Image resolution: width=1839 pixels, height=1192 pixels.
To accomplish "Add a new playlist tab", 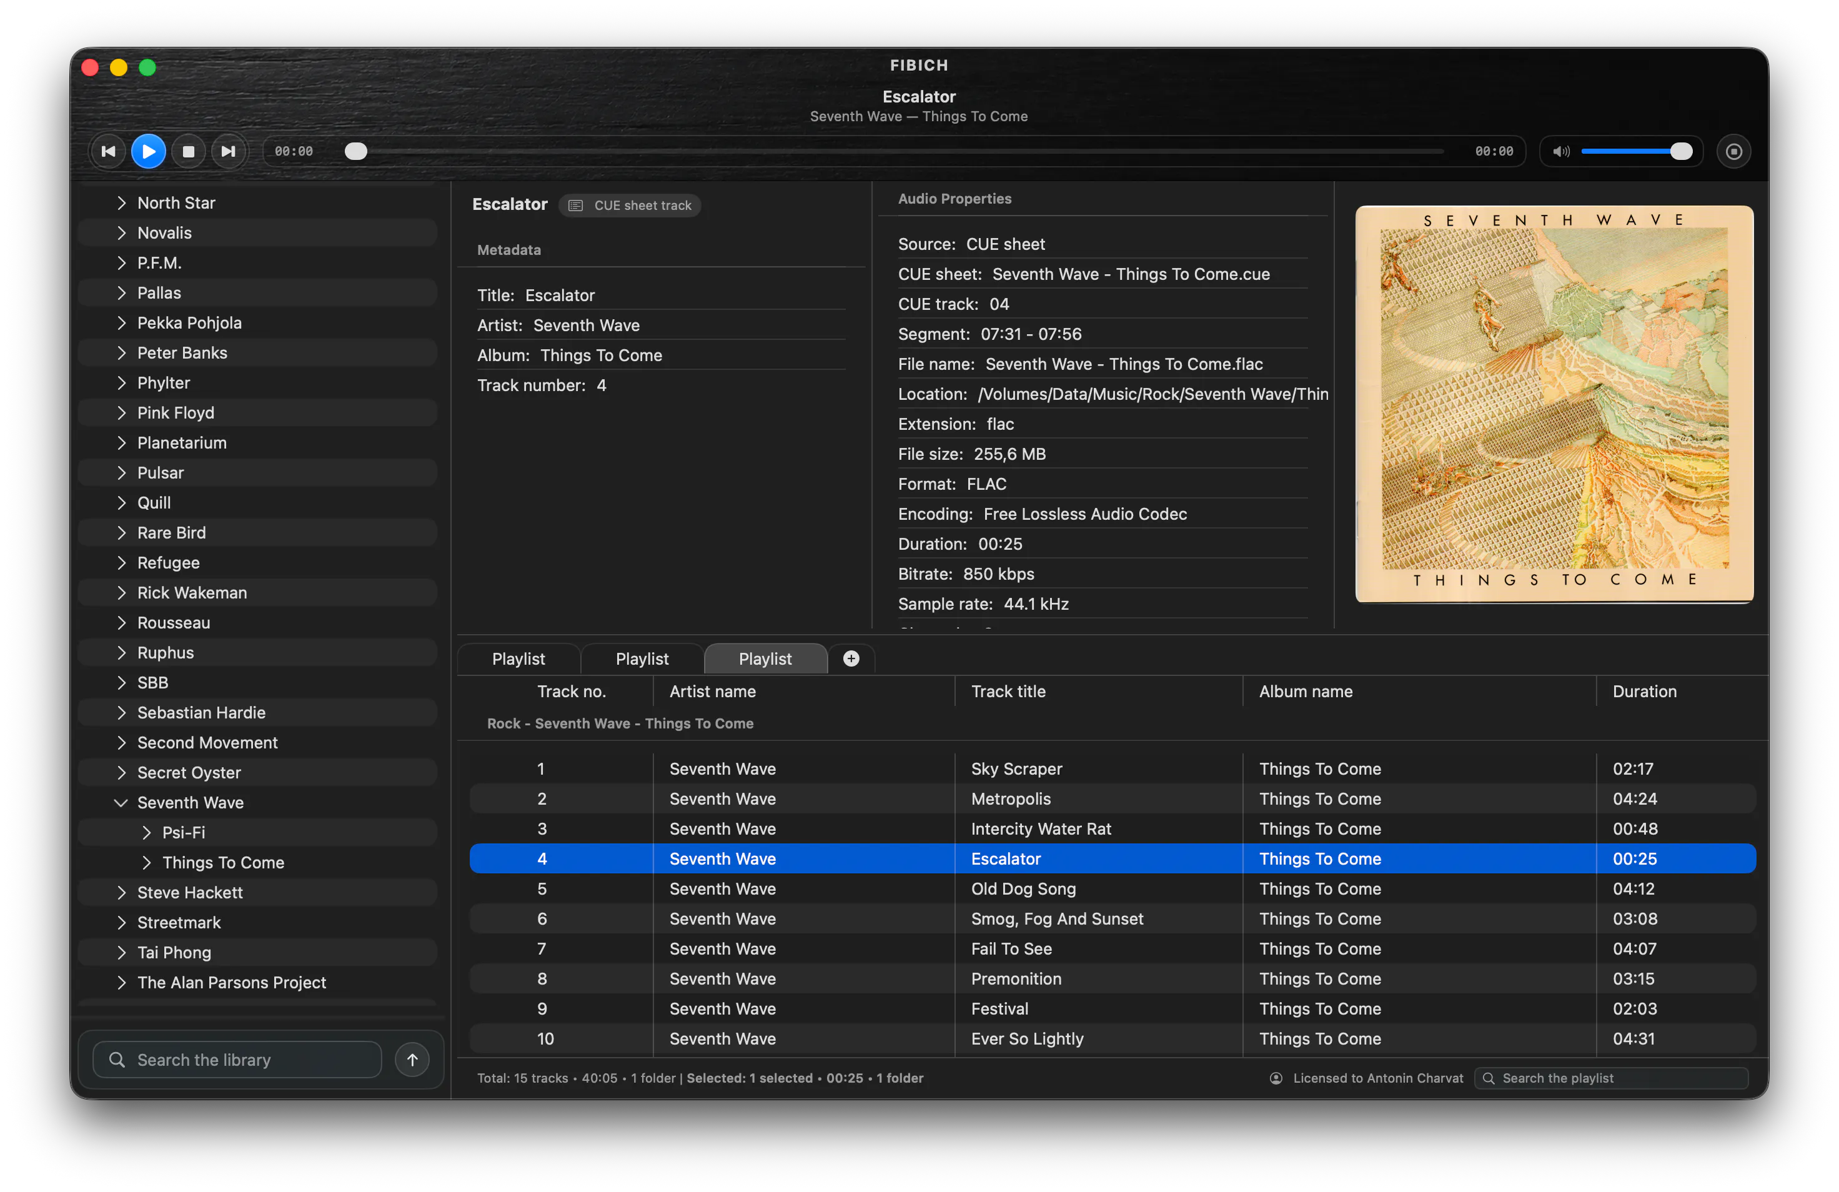I will (851, 658).
